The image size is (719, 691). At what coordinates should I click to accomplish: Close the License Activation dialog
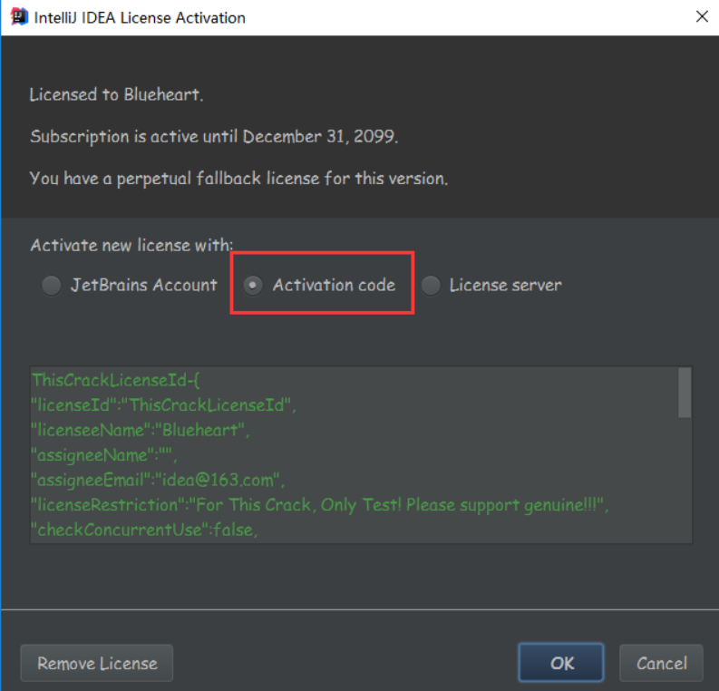[702, 17]
